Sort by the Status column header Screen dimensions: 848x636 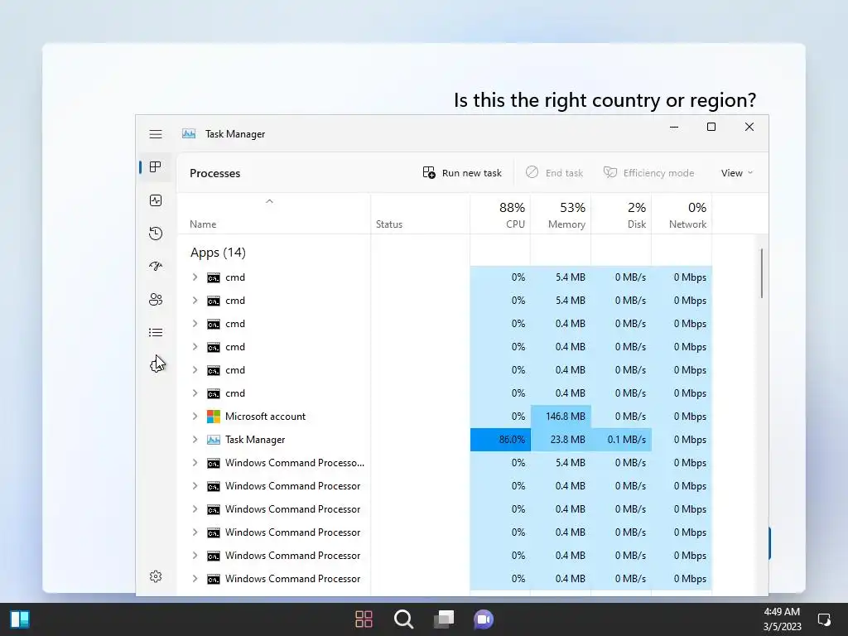pos(420,214)
